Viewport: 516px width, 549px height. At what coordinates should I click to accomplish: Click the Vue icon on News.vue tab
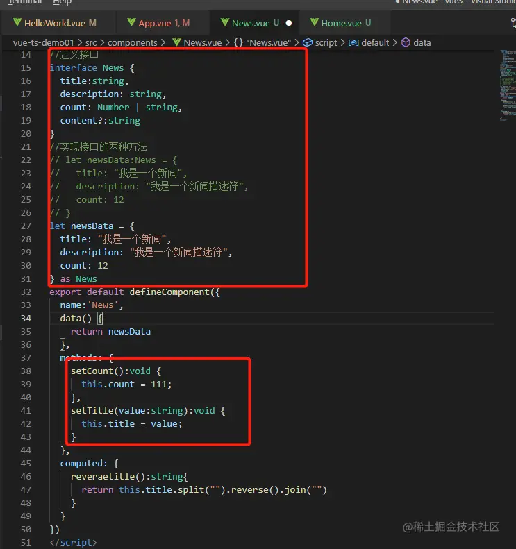tap(225, 22)
